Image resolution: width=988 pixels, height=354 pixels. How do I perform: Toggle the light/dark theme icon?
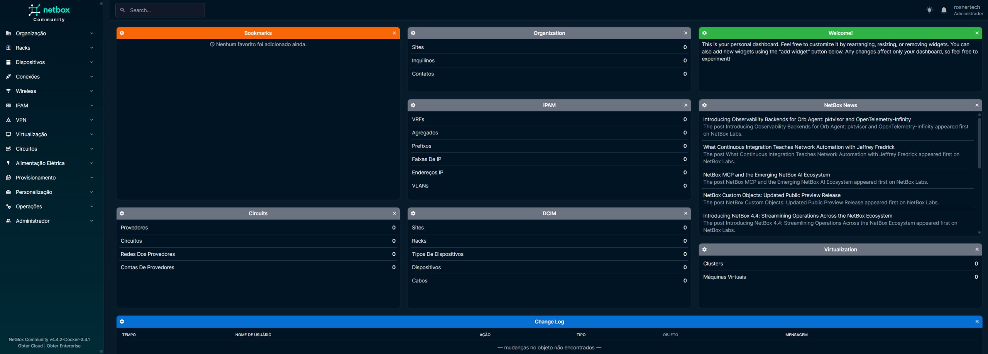(x=929, y=10)
